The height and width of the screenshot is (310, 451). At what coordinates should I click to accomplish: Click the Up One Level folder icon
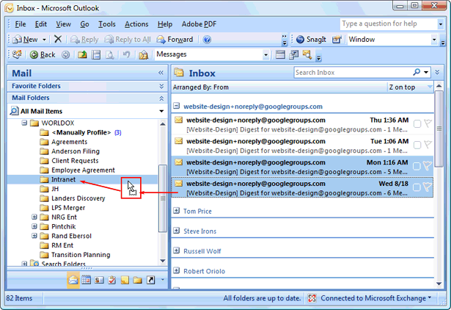(x=82, y=55)
